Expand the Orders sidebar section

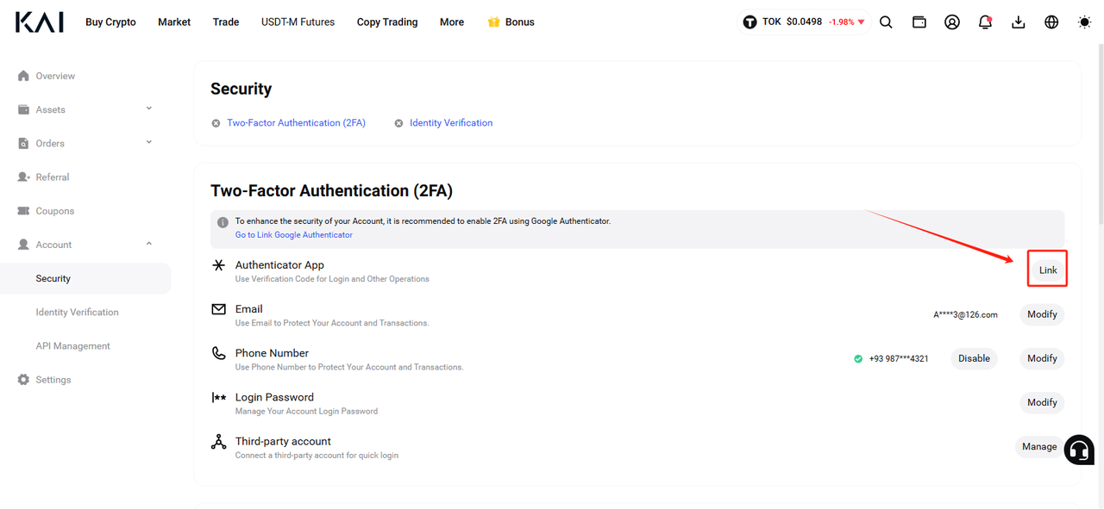149,142
